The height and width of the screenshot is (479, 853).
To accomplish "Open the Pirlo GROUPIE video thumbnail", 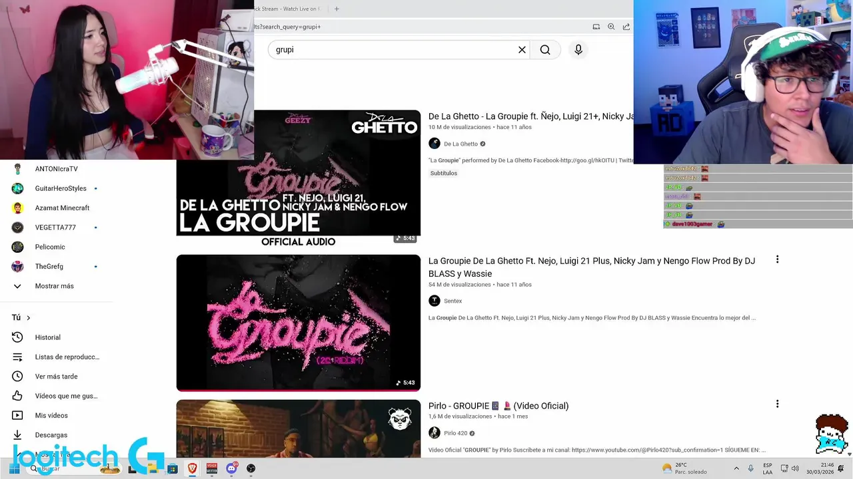I will (x=299, y=428).
